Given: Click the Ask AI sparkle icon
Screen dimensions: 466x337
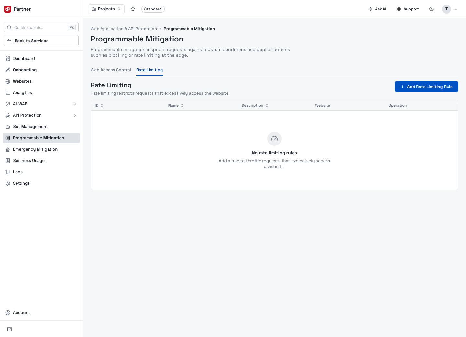Looking at the screenshot, I should click(371, 9).
